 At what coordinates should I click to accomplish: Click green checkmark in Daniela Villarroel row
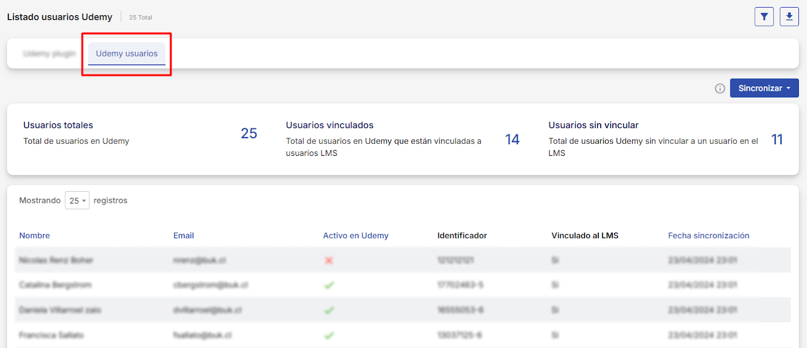329,310
